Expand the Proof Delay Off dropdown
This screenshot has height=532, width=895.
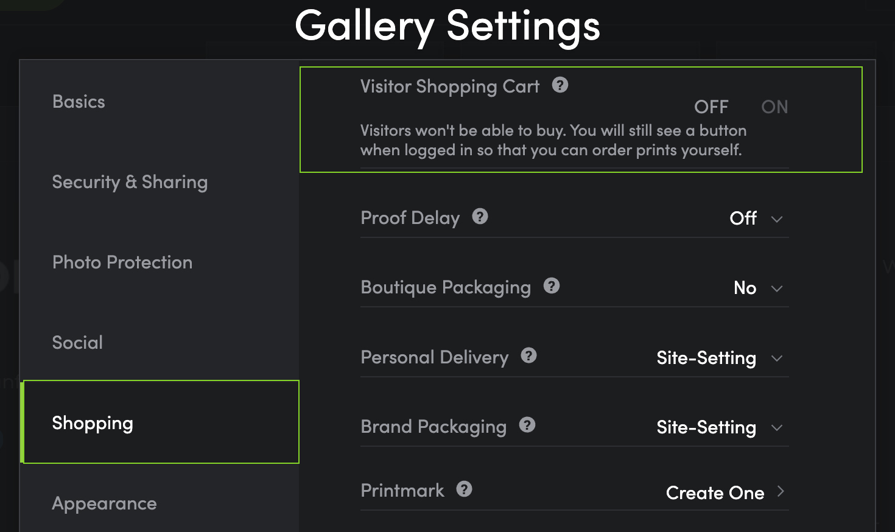pyautogui.click(x=756, y=218)
